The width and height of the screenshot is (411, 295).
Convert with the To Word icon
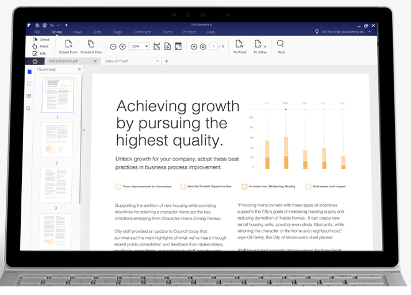click(239, 44)
